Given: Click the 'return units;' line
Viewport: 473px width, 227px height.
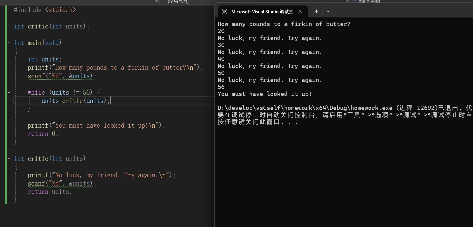Looking at the screenshot, I should tap(50, 192).
